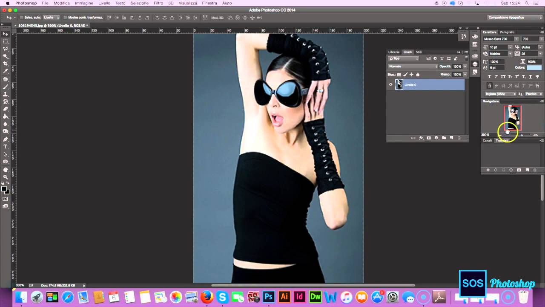Screen dimensions: 545x307
Task: Delete layer with Livelli trash icon
Action: pyautogui.click(x=459, y=138)
